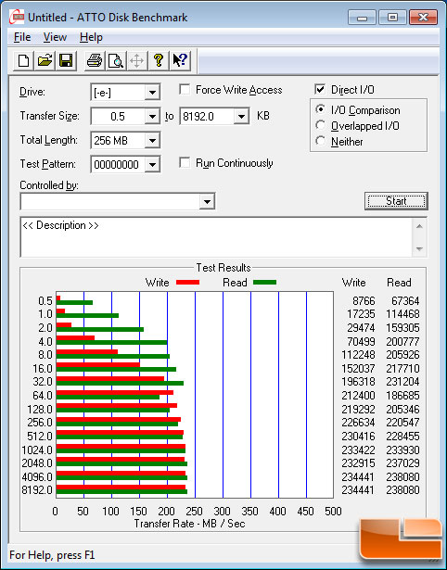Maximize the ATTO Disk Benchmark window
Screen dimensions: 447x570
(392, 17)
